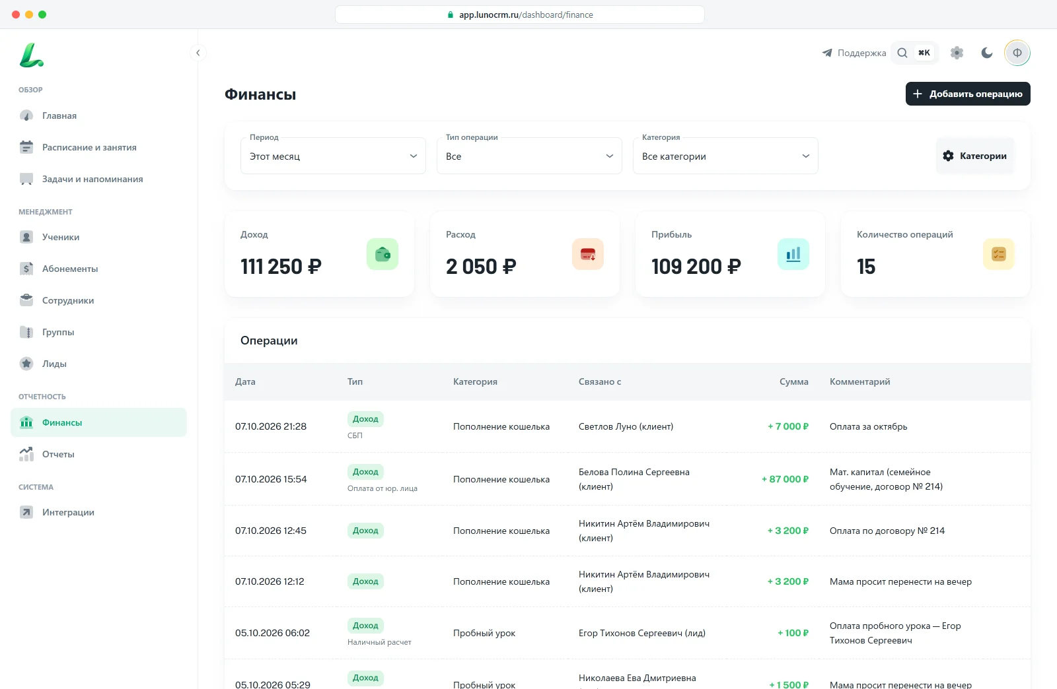
Task: Click the Лиды star icon
Action: pos(26,364)
